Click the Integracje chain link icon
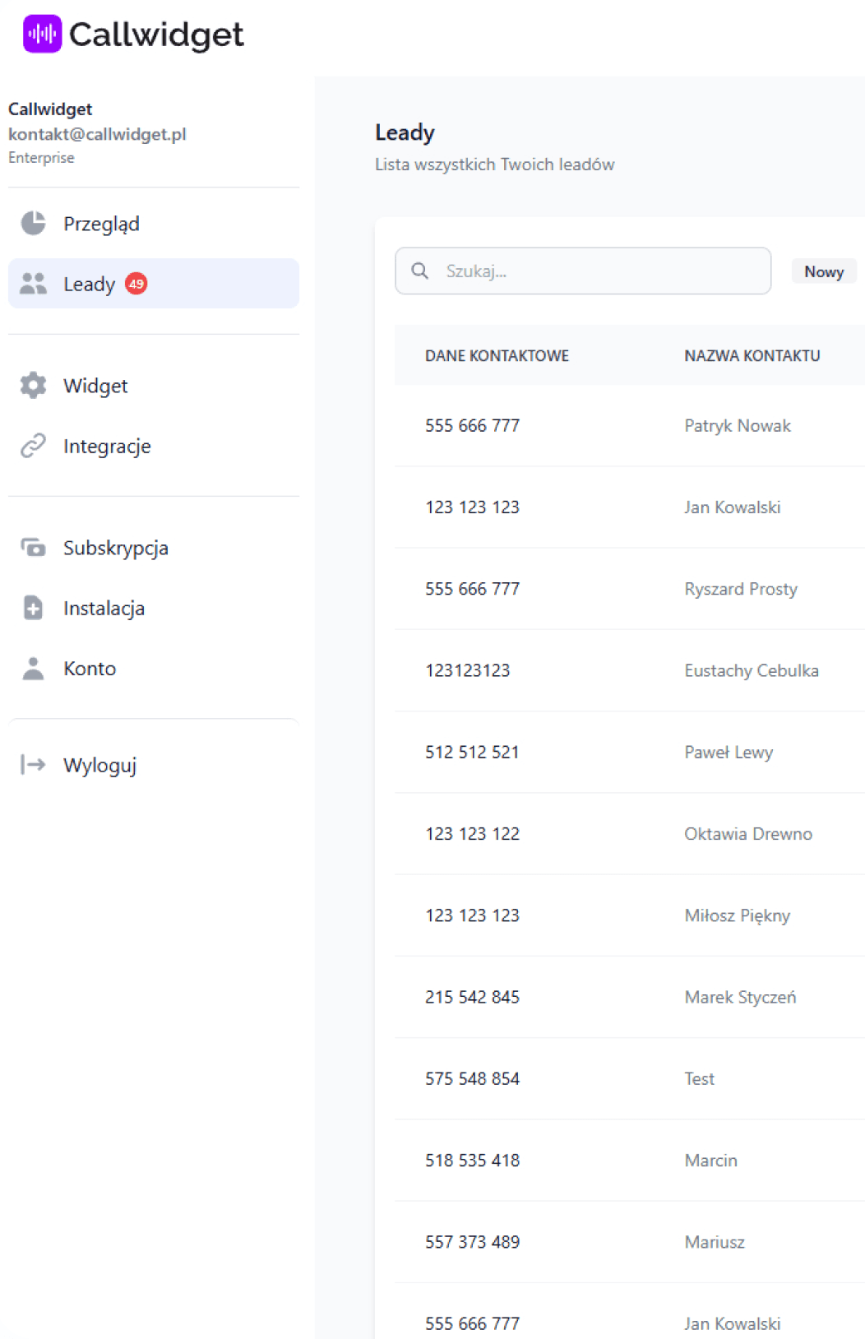Image resolution: width=865 pixels, height=1339 pixels. tap(33, 446)
